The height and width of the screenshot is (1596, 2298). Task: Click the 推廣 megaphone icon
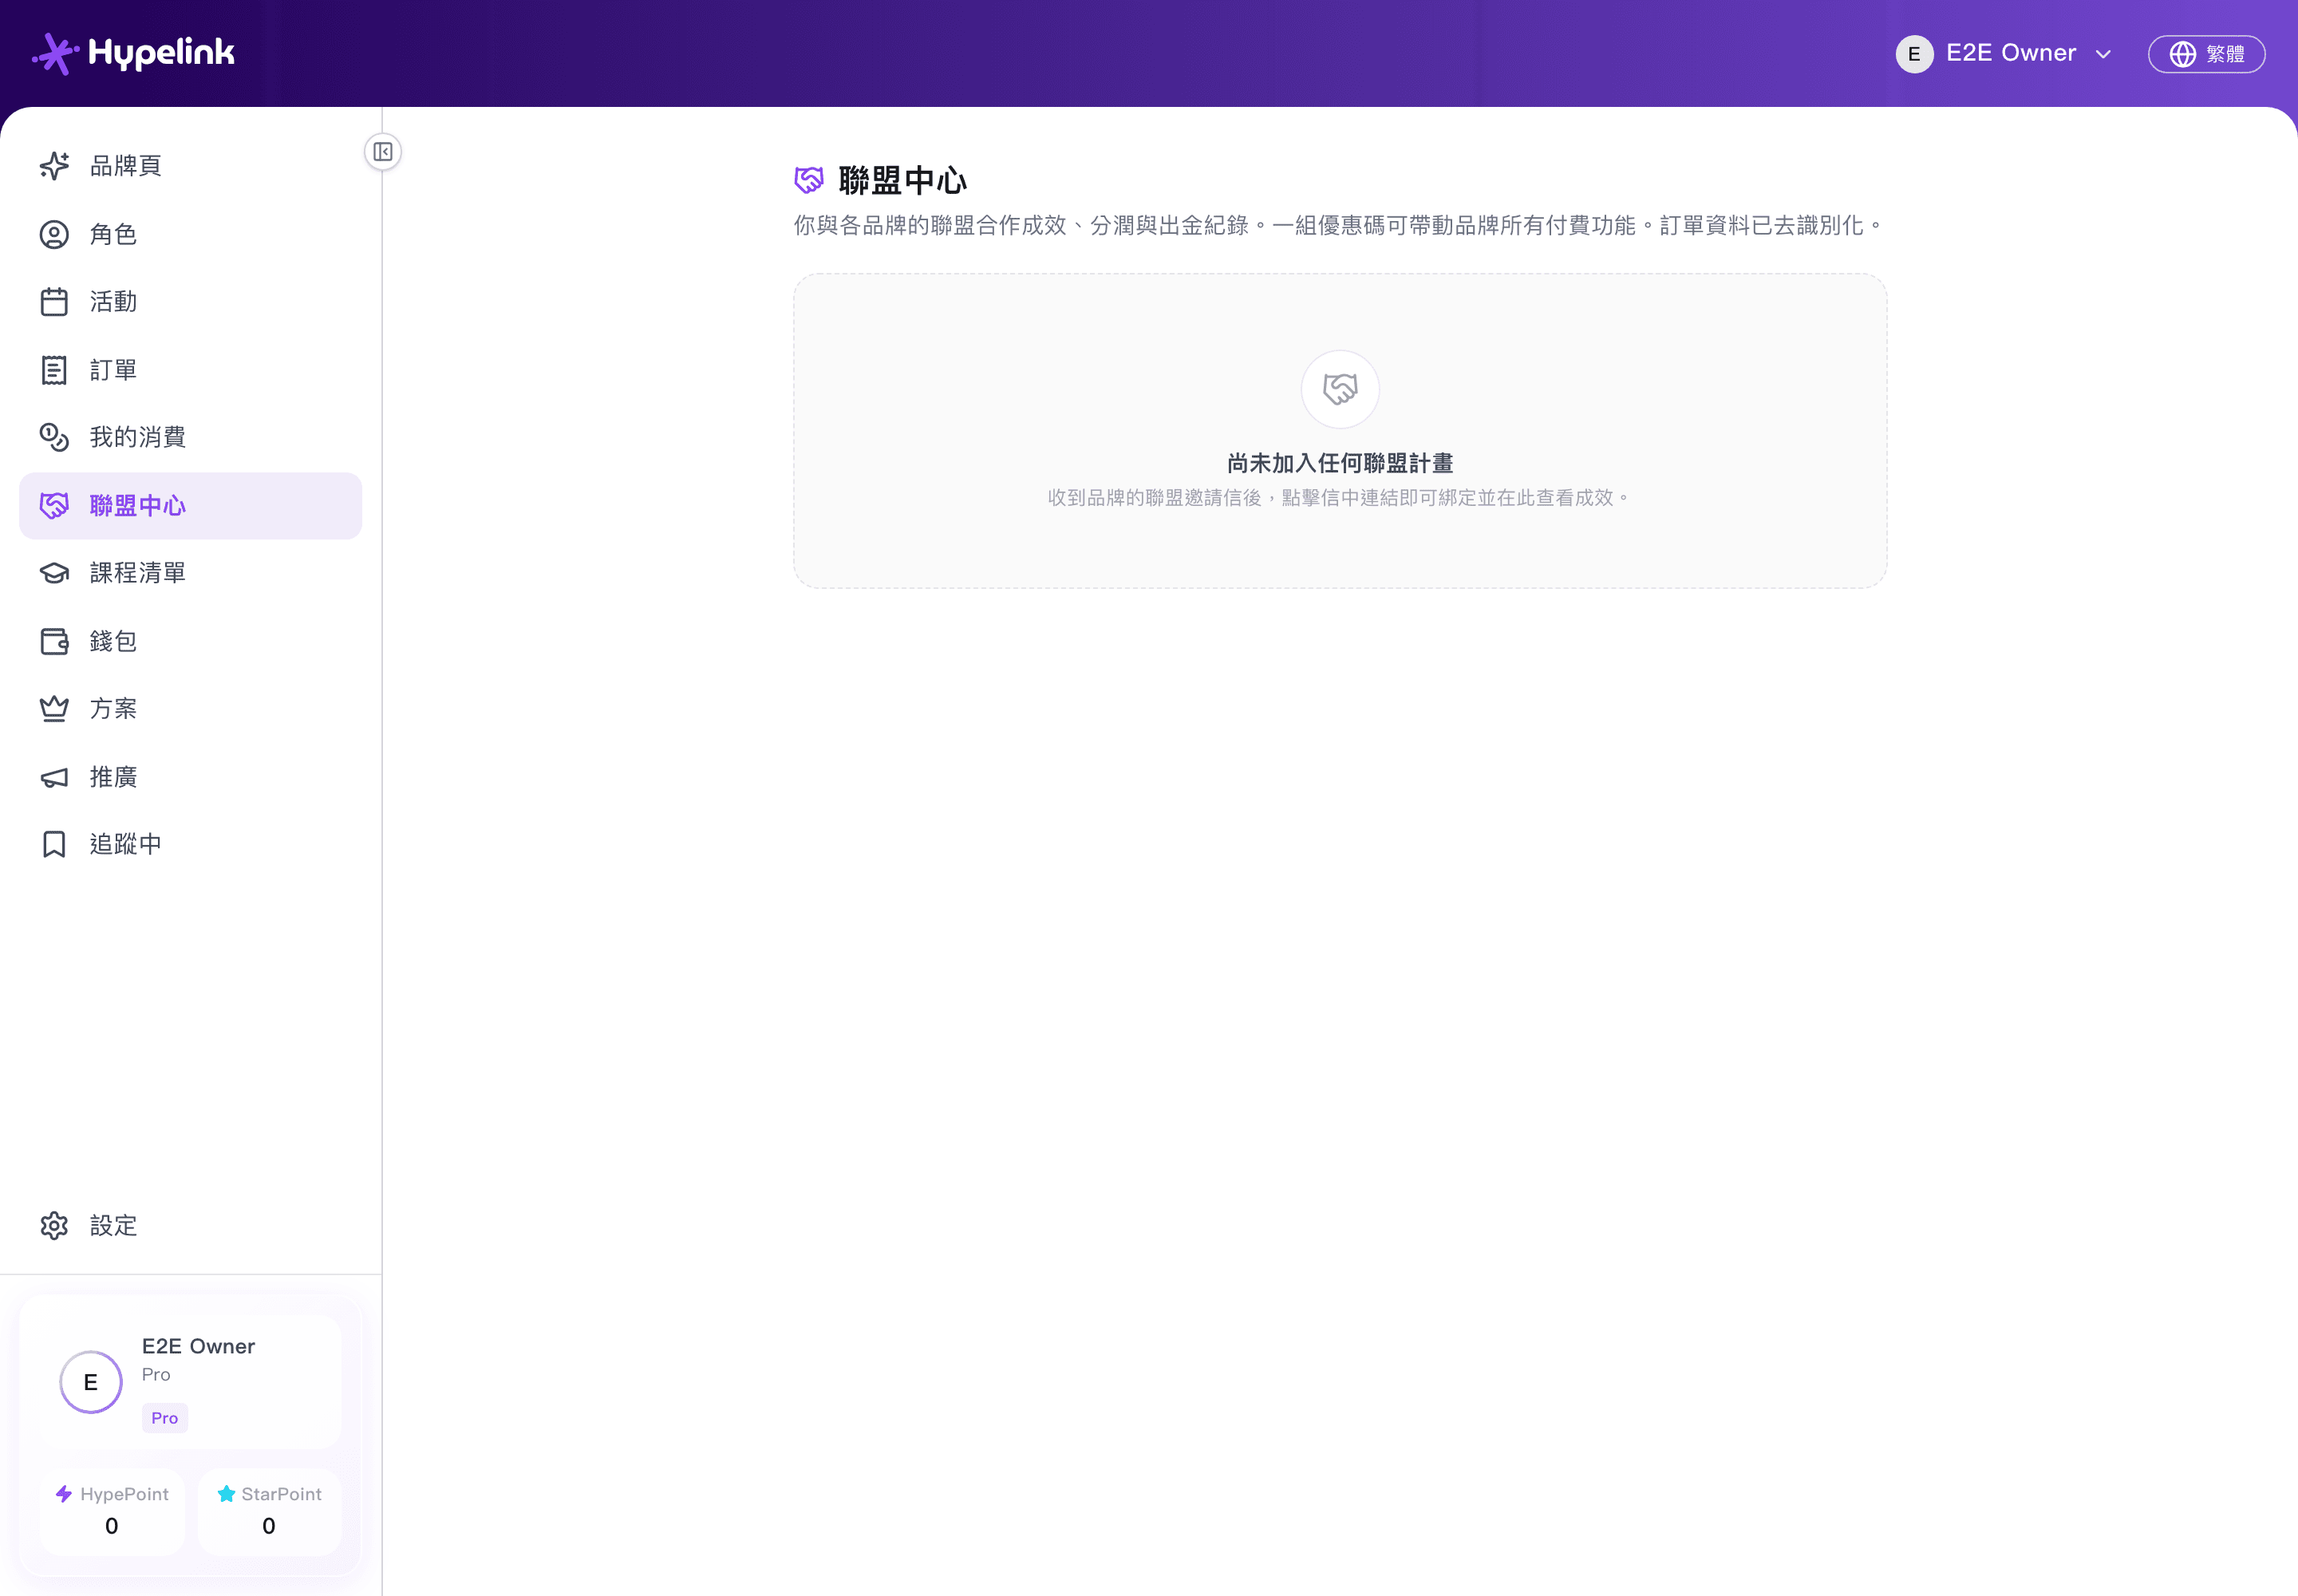tap(54, 777)
